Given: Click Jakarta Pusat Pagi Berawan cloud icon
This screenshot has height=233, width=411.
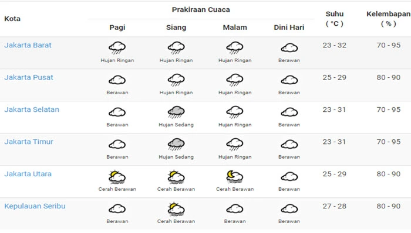Looking at the screenshot, I should tap(117, 80).
